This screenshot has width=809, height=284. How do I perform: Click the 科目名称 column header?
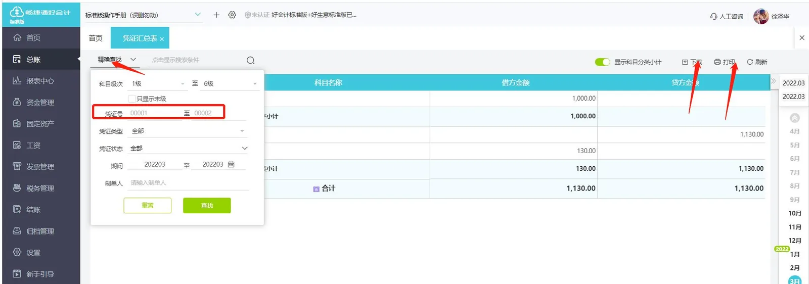(x=328, y=82)
